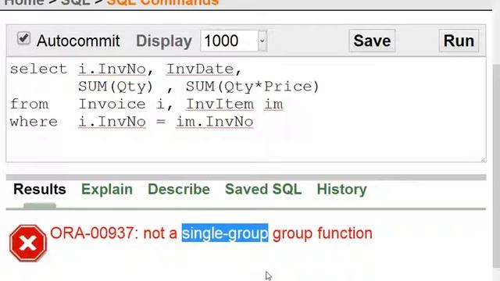Image resolution: width=500 pixels, height=281 pixels.
Task: Click the highlighted 'single-group' text
Action: coord(225,233)
